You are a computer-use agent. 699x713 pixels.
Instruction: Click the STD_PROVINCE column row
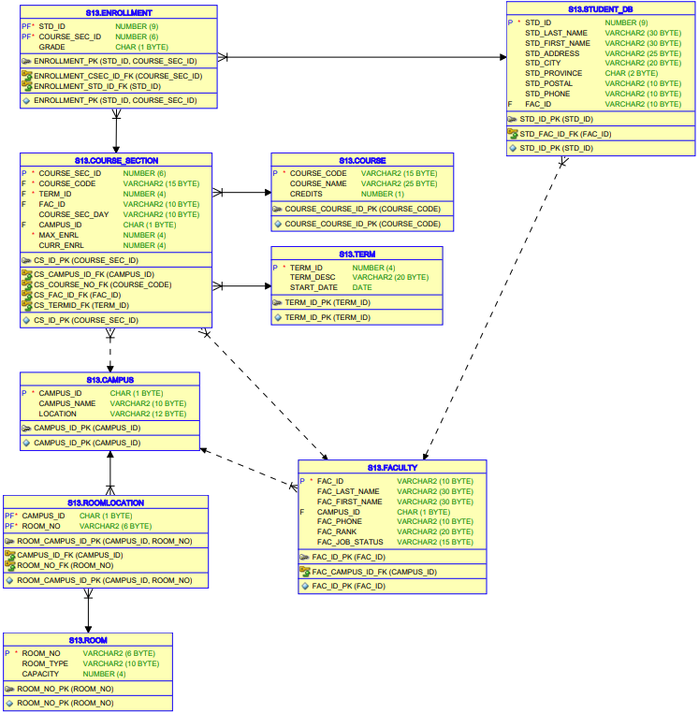click(x=601, y=73)
